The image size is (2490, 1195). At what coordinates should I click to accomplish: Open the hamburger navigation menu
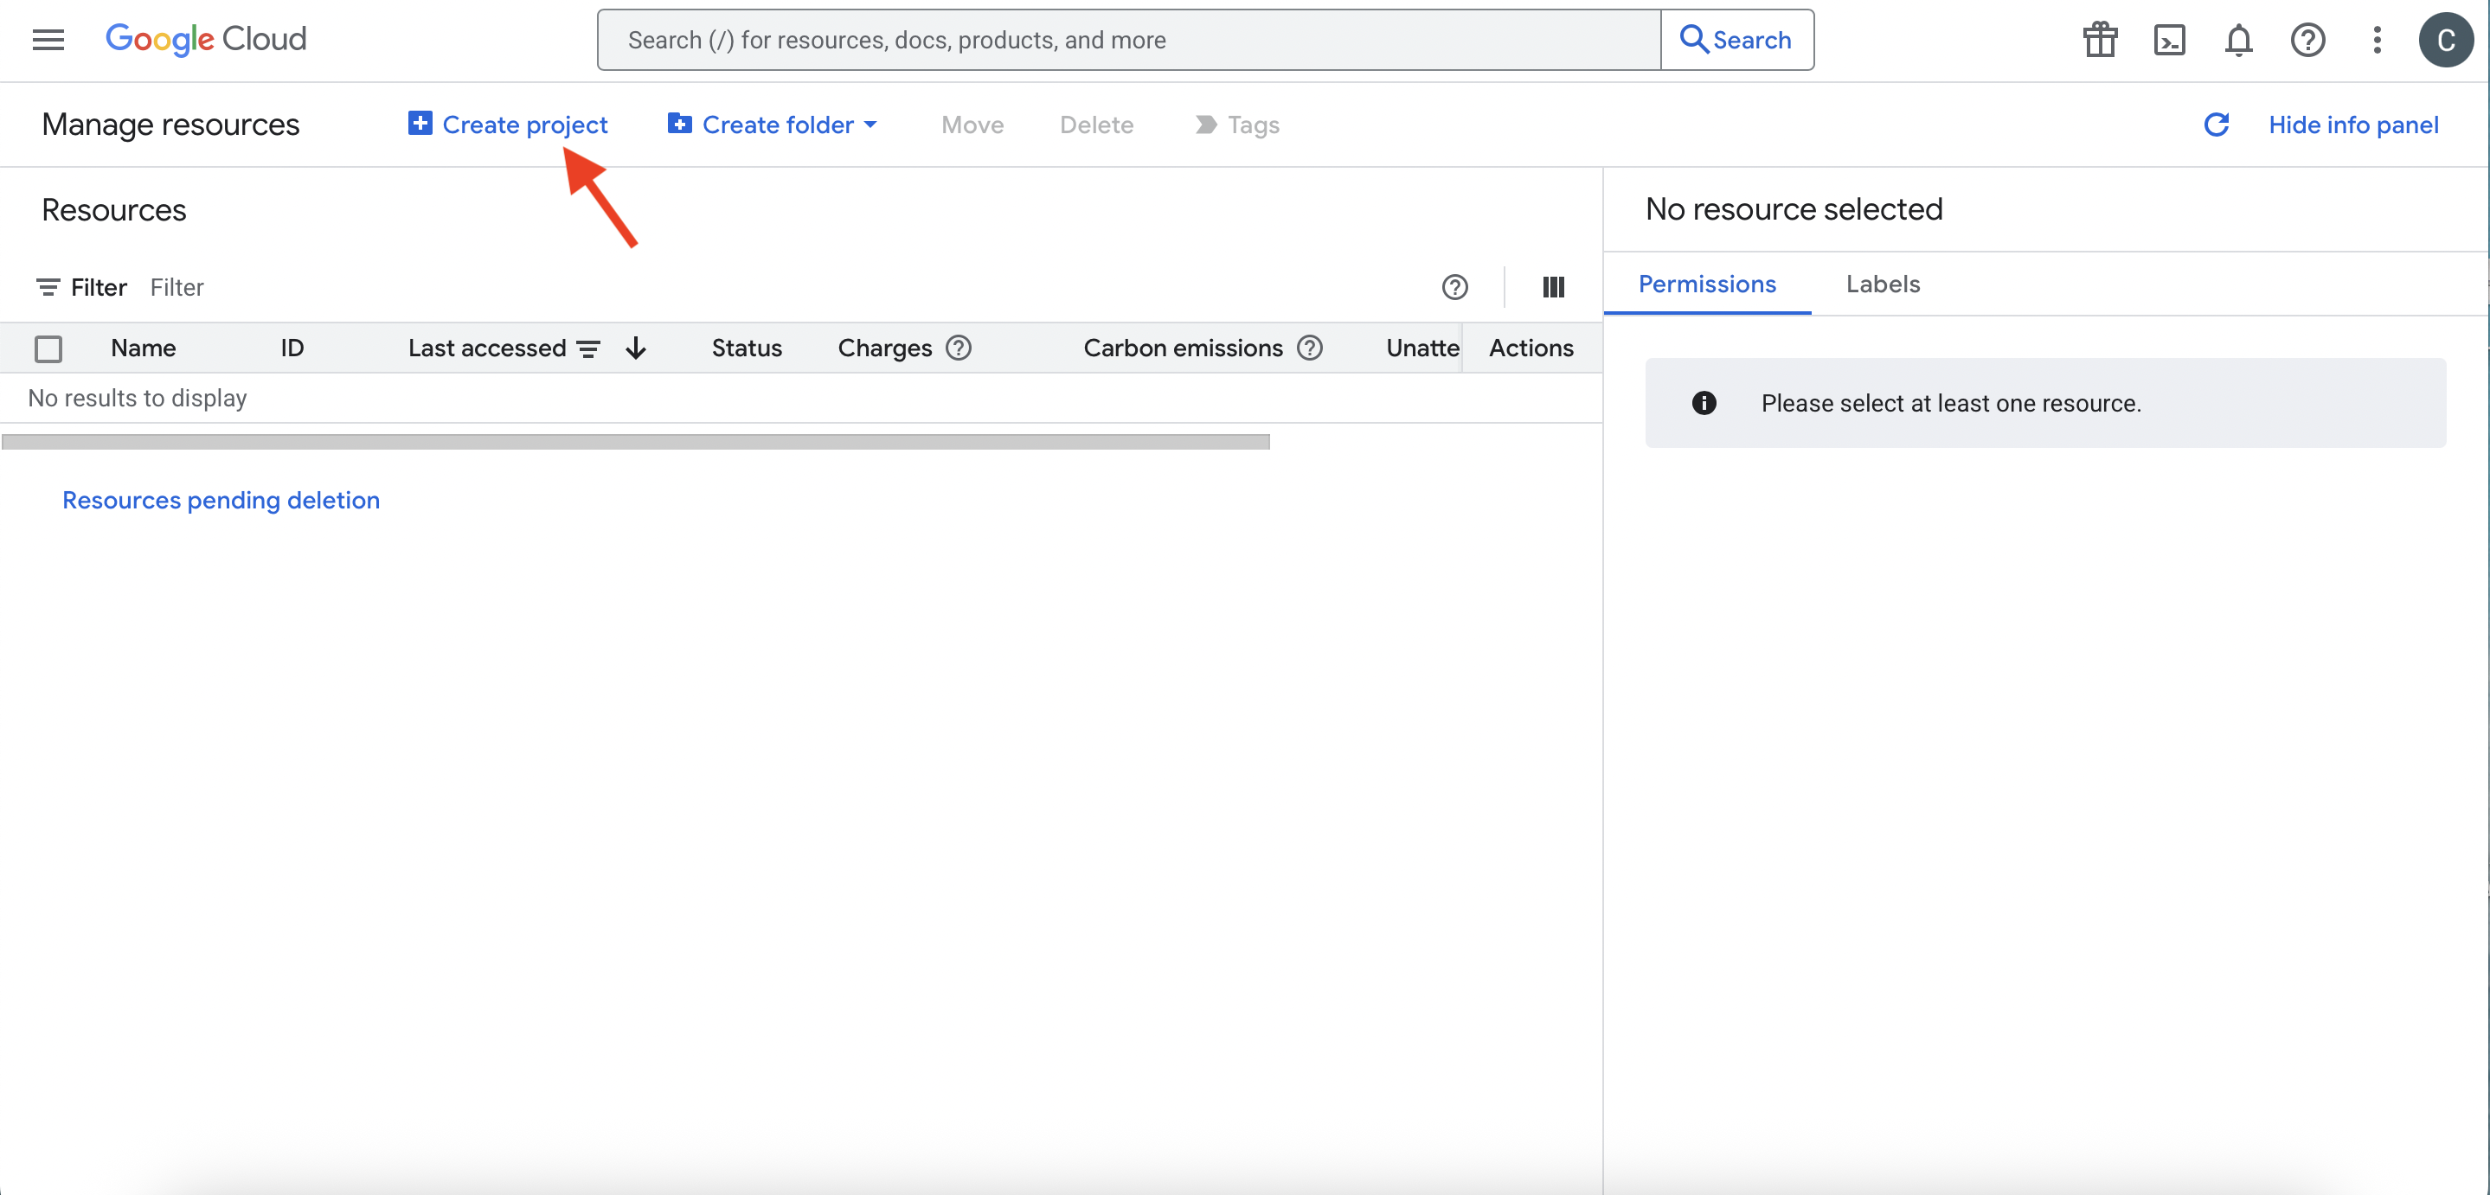pos(48,40)
